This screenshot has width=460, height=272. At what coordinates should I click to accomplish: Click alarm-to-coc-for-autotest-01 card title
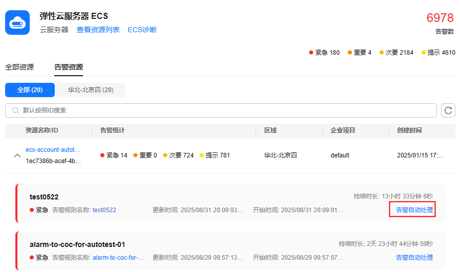(x=77, y=244)
